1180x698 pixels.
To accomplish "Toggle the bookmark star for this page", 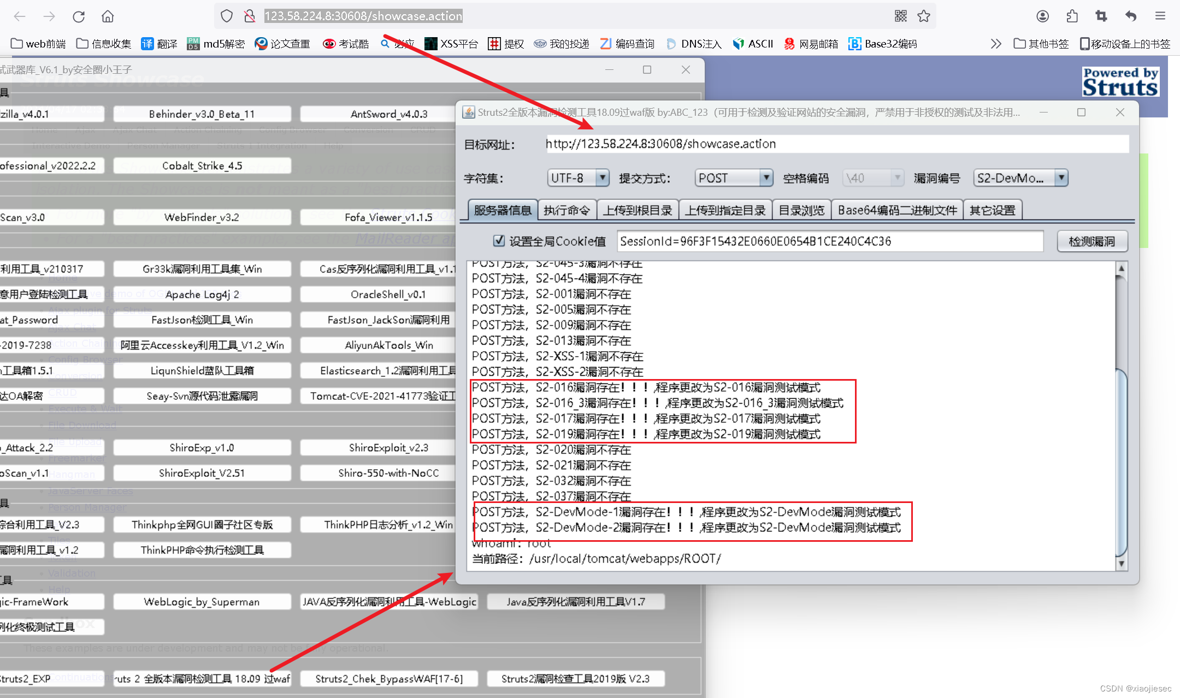I will 924,16.
